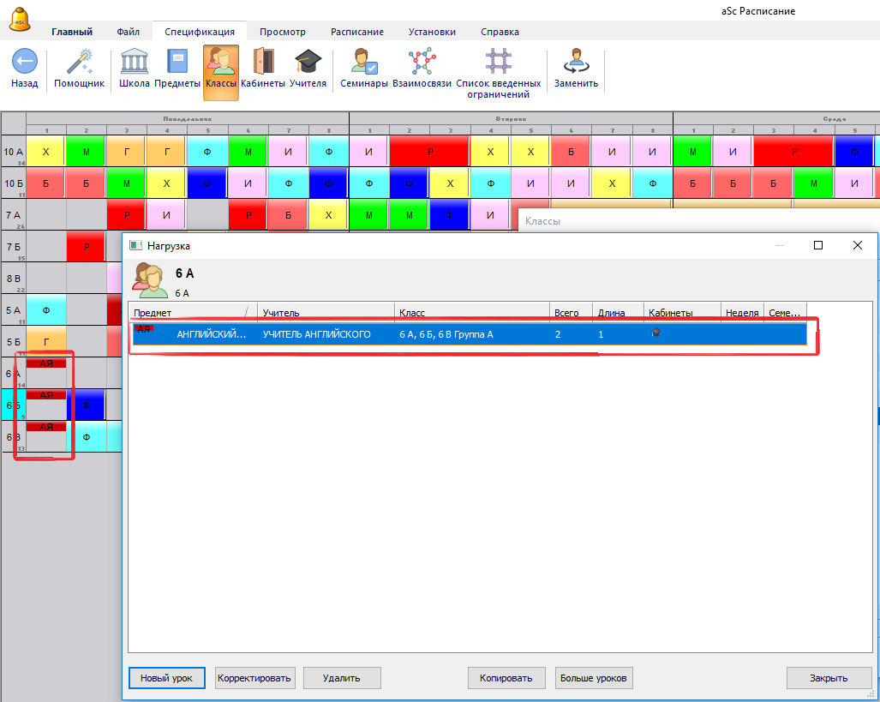Click the red Р cell in row 7 Б
The height and width of the screenshot is (702, 880).
coord(86,247)
